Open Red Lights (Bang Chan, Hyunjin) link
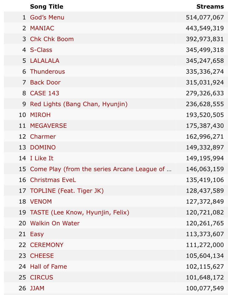This screenshot has height=295, width=228. click(x=79, y=104)
